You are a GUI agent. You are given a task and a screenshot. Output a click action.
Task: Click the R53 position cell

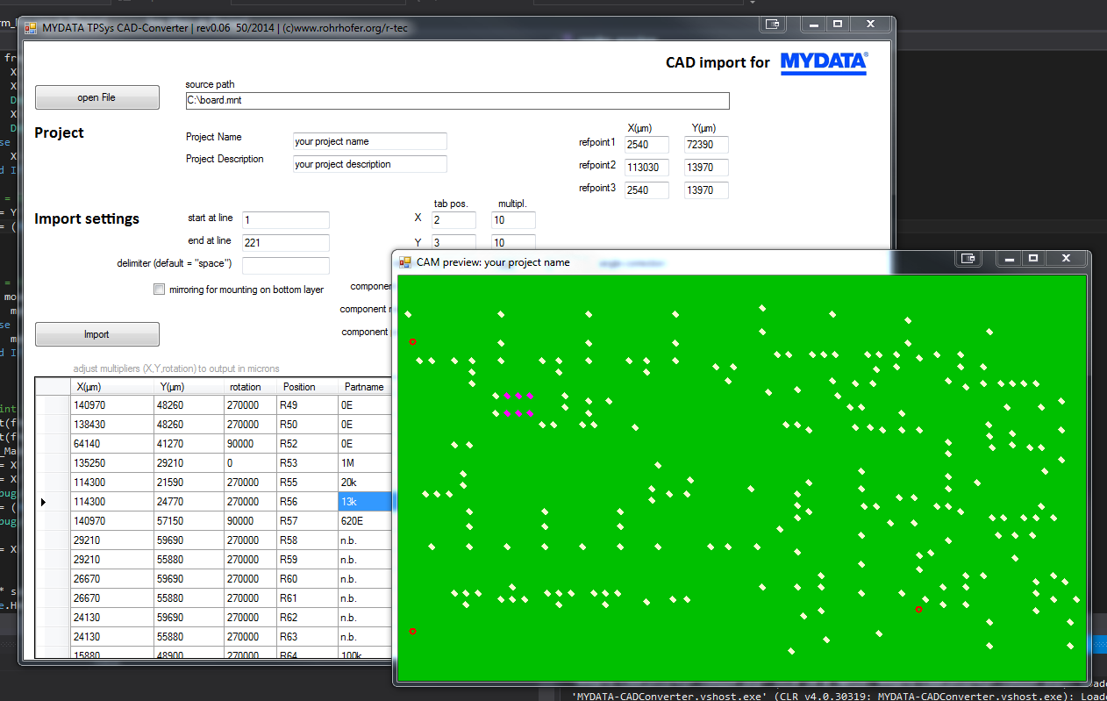307,463
